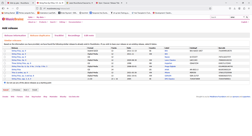Open the Donate footer link

click(x=5, y=97)
